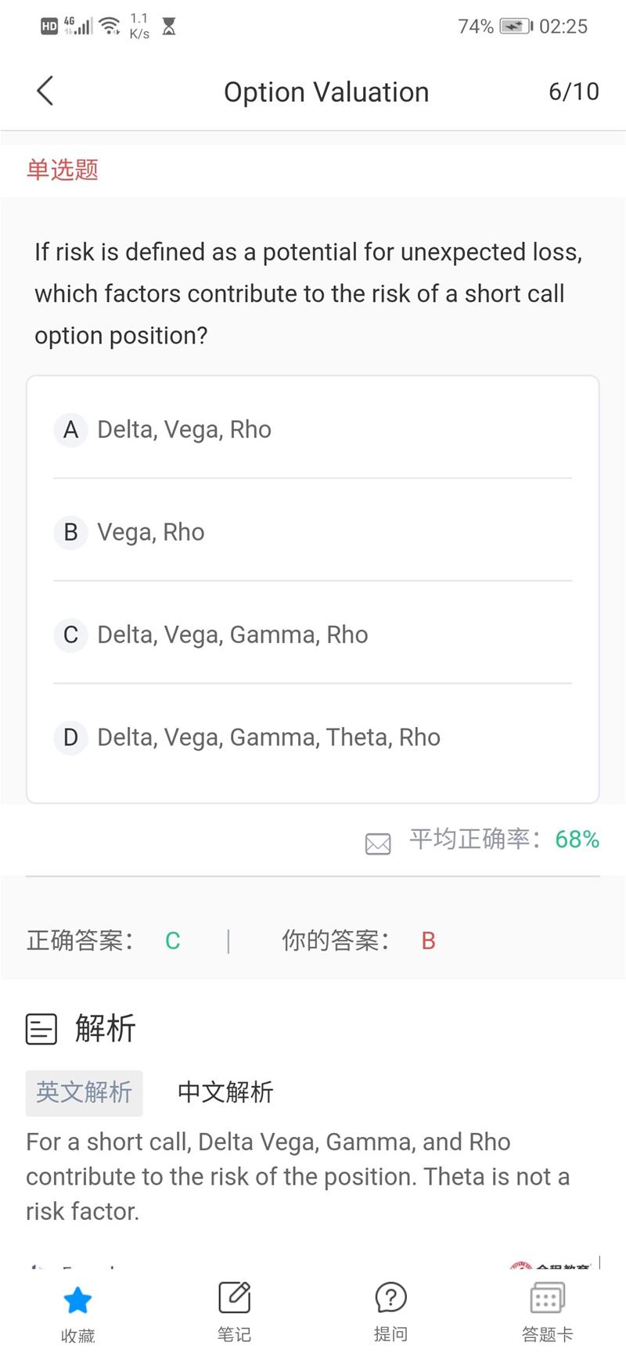Tap the question mark ask icon
The image size is (626, 1356).
pyautogui.click(x=390, y=1299)
